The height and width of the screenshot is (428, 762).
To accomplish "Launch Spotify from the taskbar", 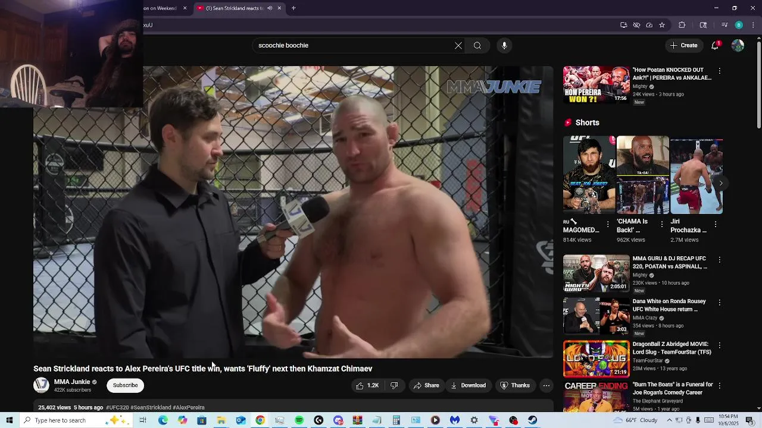I will click(299, 420).
